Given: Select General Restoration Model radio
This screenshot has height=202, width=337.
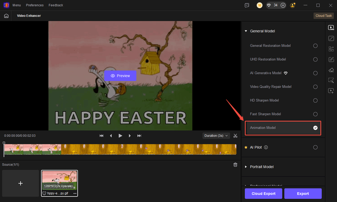Looking at the screenshot, I should pos(315,46).
